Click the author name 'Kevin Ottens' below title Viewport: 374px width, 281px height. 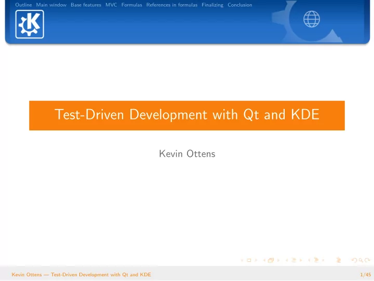pos(187,154)
